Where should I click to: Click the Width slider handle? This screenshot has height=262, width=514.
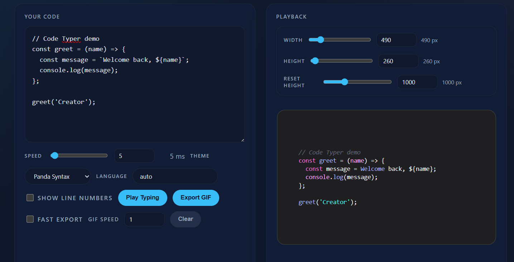(321, 40)
